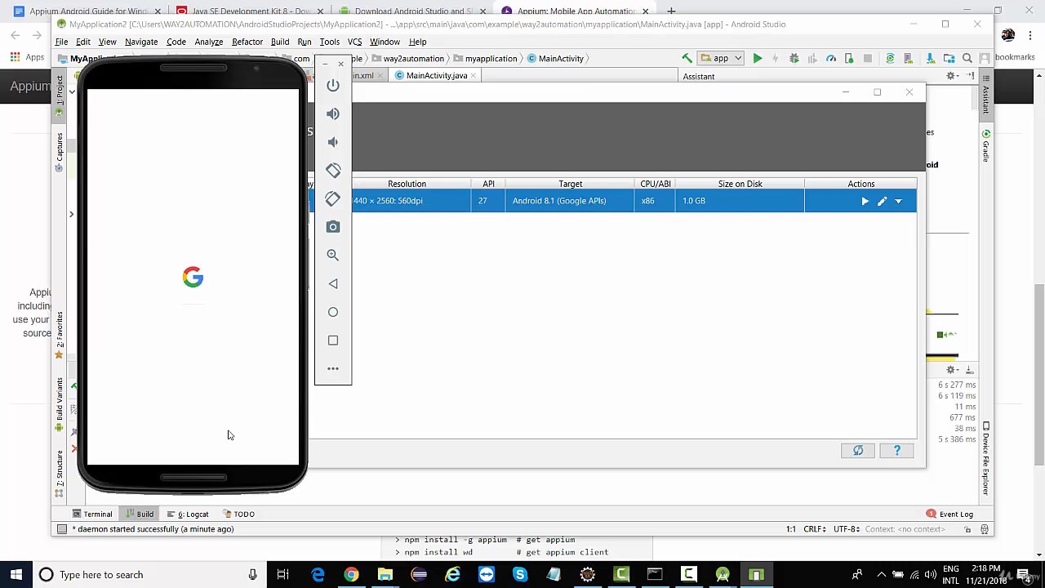Click the Profile app gauge icon
The image size is (1045, 588).
[831, 58]
